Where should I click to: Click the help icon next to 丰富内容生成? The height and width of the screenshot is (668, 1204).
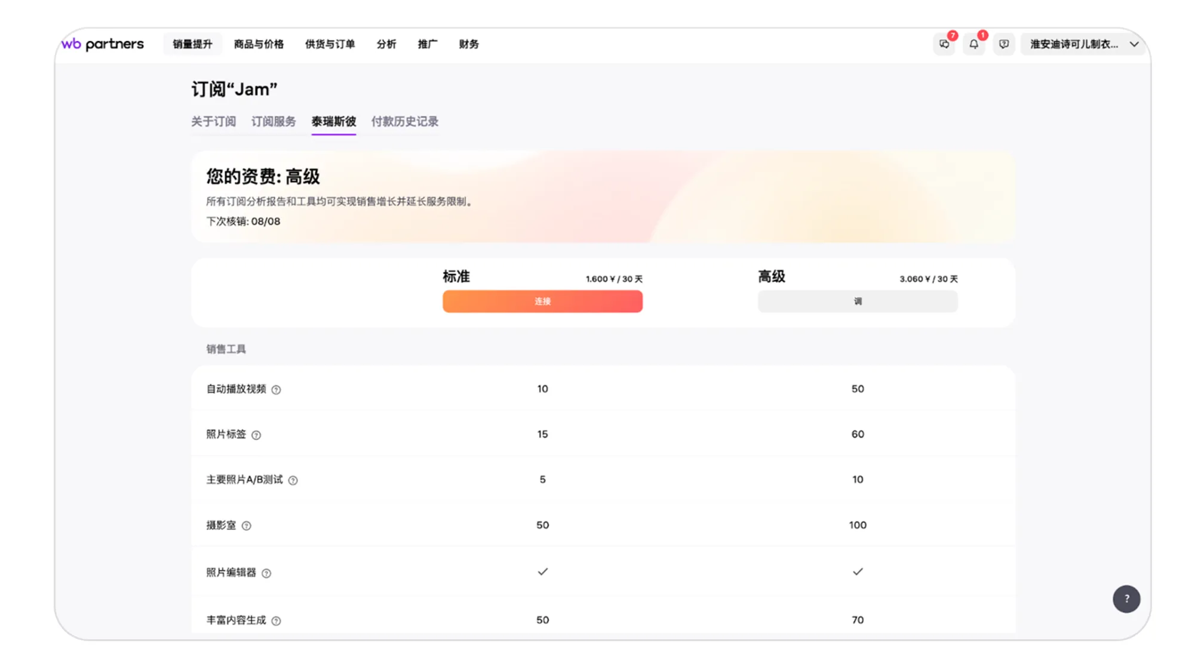click(x=277, y=621)
